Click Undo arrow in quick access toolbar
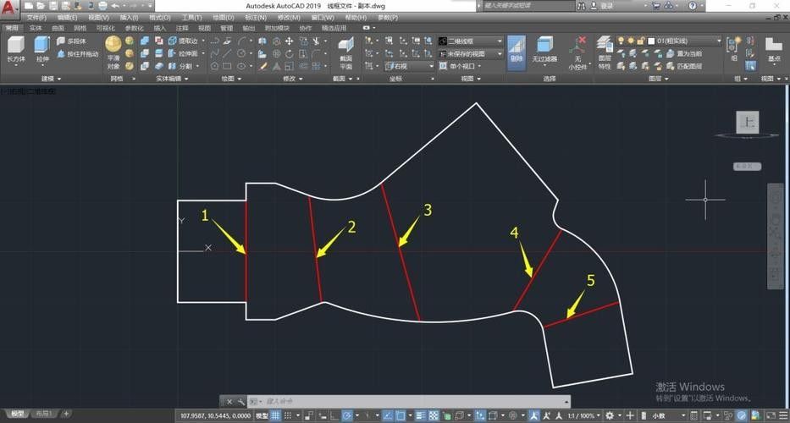 (x=115, y=6)
